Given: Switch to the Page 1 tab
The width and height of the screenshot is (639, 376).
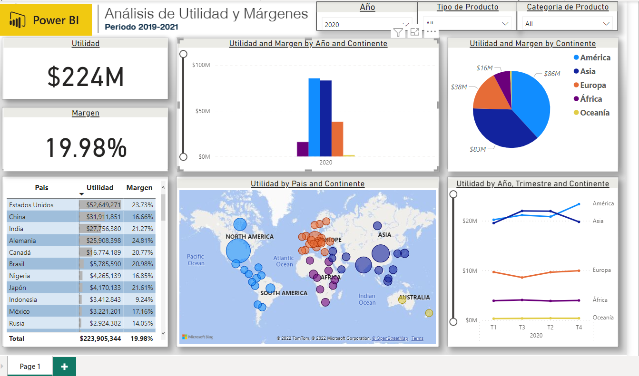Looking at the screenshot, I should click(30, 366).
